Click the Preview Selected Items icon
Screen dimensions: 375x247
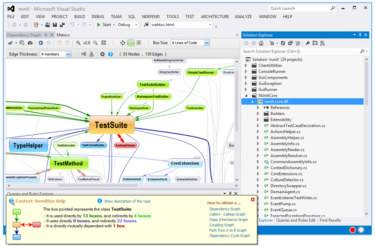[315, 43]
